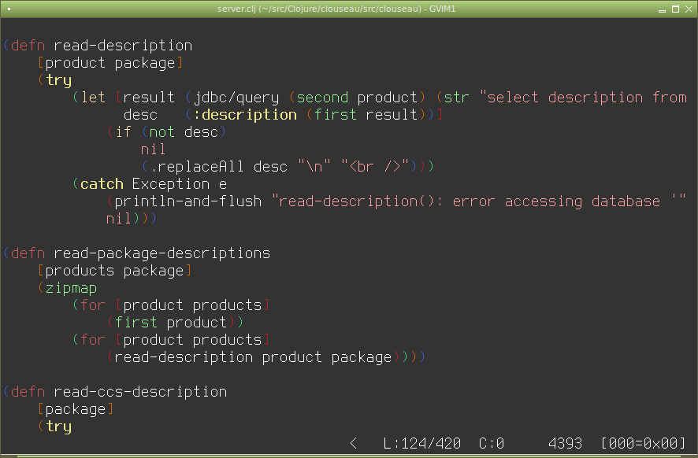
Task: Close the GVIM window
Action: pos(689,9)
